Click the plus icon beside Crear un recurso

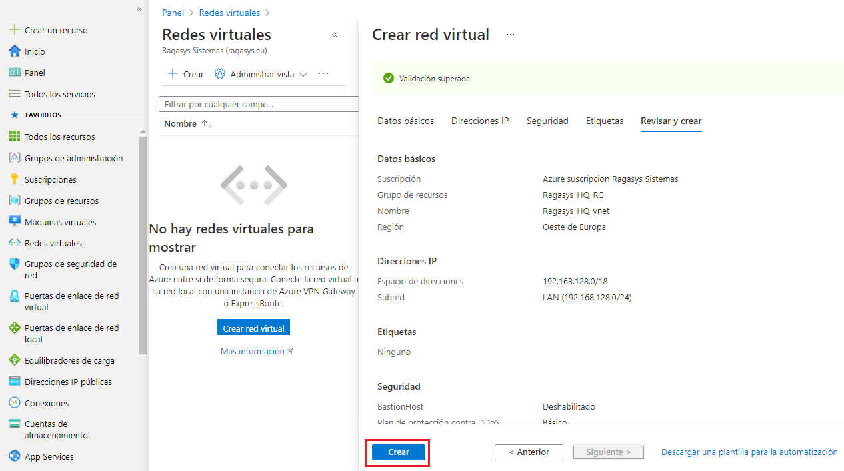[x=14, y=30]
